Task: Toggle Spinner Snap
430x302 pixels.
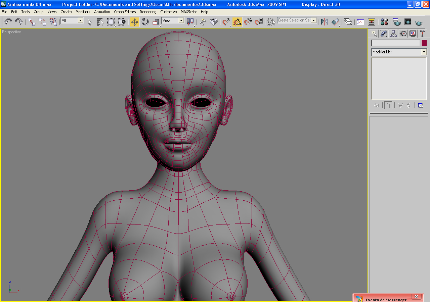Action: coord(259,22)
